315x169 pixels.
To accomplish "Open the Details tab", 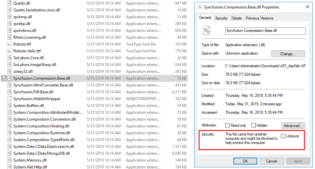I will click(237, 18).
